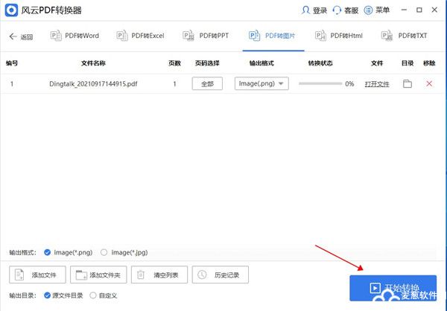This screenshot has height=311, width=447.
Task: Click the conversion progress bar at 0%
Action: coord(320,84)
